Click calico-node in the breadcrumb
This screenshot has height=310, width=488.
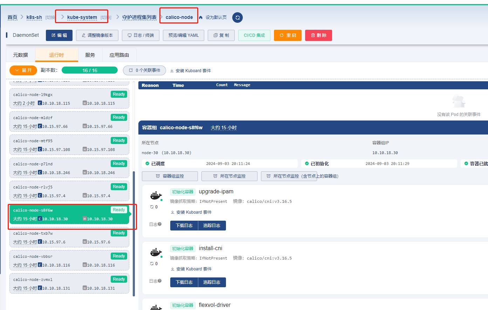179,18
